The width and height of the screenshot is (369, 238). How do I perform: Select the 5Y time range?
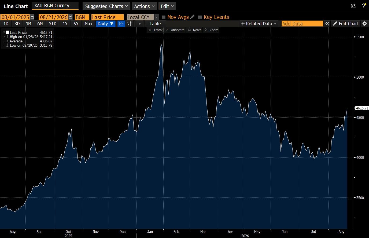[76, 24]
